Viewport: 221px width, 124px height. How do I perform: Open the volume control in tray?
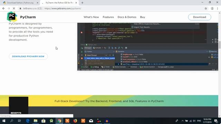point(194,121)
